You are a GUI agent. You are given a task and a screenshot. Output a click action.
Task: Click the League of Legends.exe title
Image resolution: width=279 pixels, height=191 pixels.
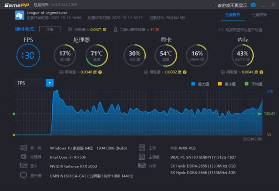(47, 13)
